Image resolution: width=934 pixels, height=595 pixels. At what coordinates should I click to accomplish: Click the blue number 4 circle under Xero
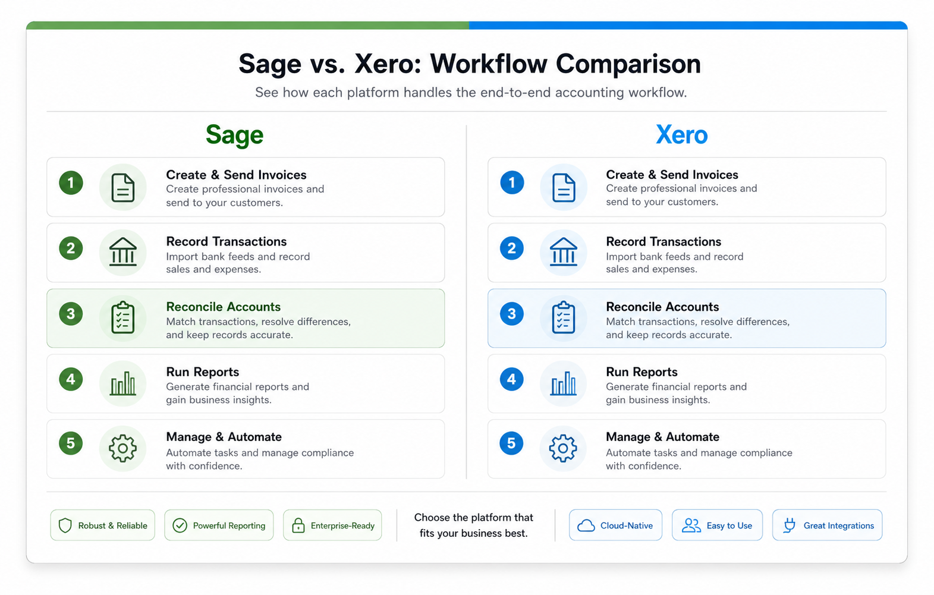(x=512, y=379)
